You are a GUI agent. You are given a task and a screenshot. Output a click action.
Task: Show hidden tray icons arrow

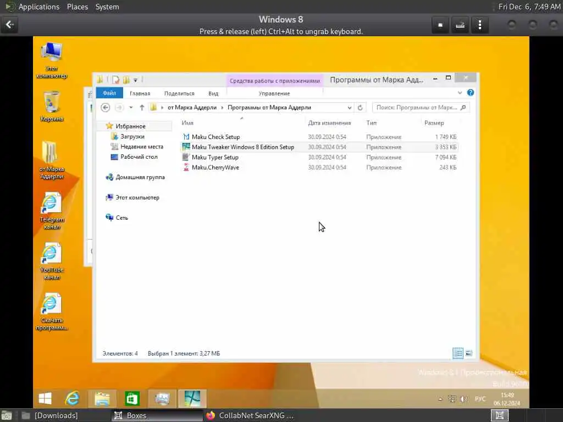pyautogui.click(x=440, y=399)
